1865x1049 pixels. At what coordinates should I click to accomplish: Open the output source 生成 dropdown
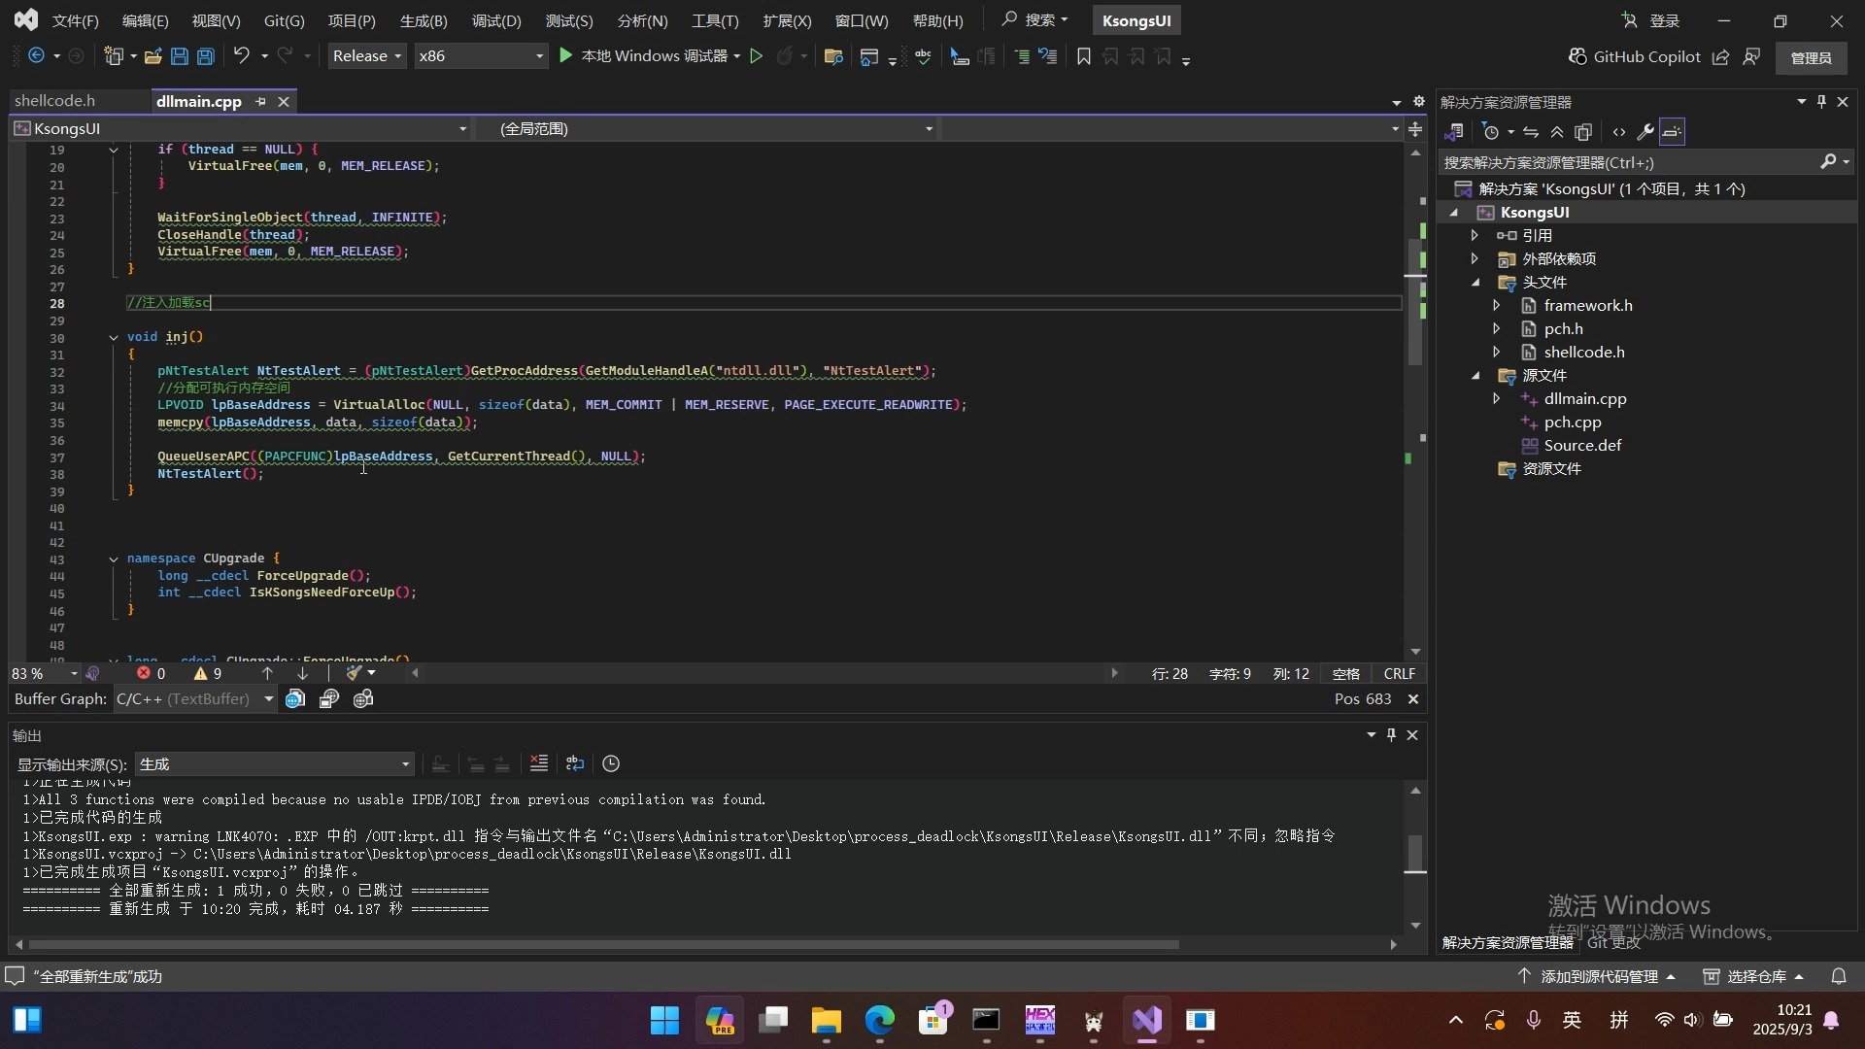(275, 764)
